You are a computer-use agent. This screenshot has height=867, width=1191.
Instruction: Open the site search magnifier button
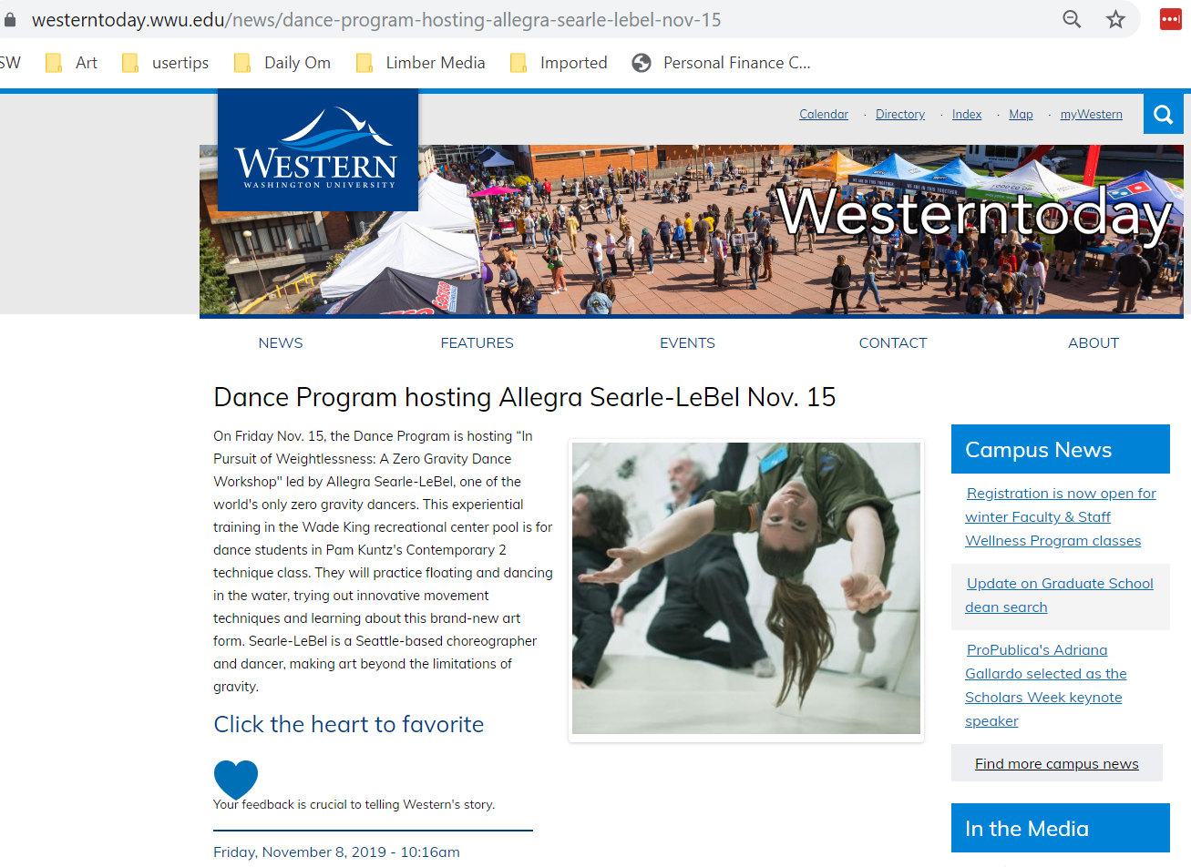point(1163,114)
